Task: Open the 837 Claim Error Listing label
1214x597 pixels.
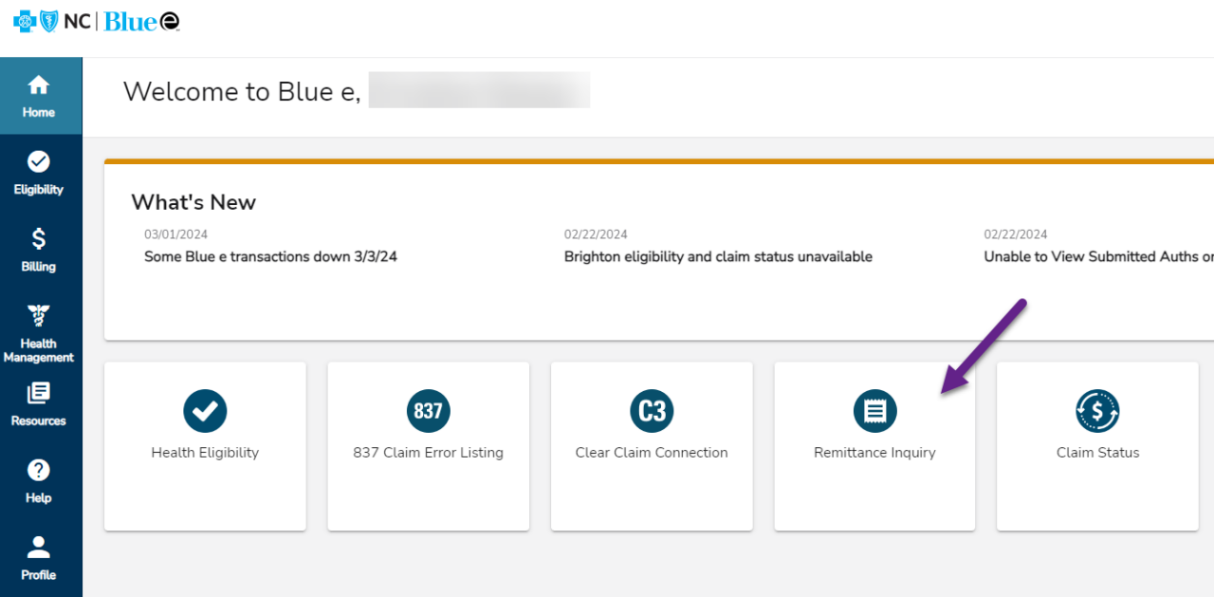Action: [429, 453]
